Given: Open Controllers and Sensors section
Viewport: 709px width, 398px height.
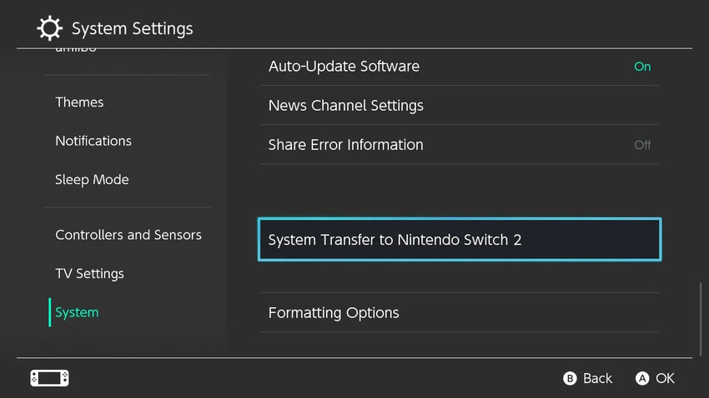Looking at the screenshot, I should tap(128, 235).
